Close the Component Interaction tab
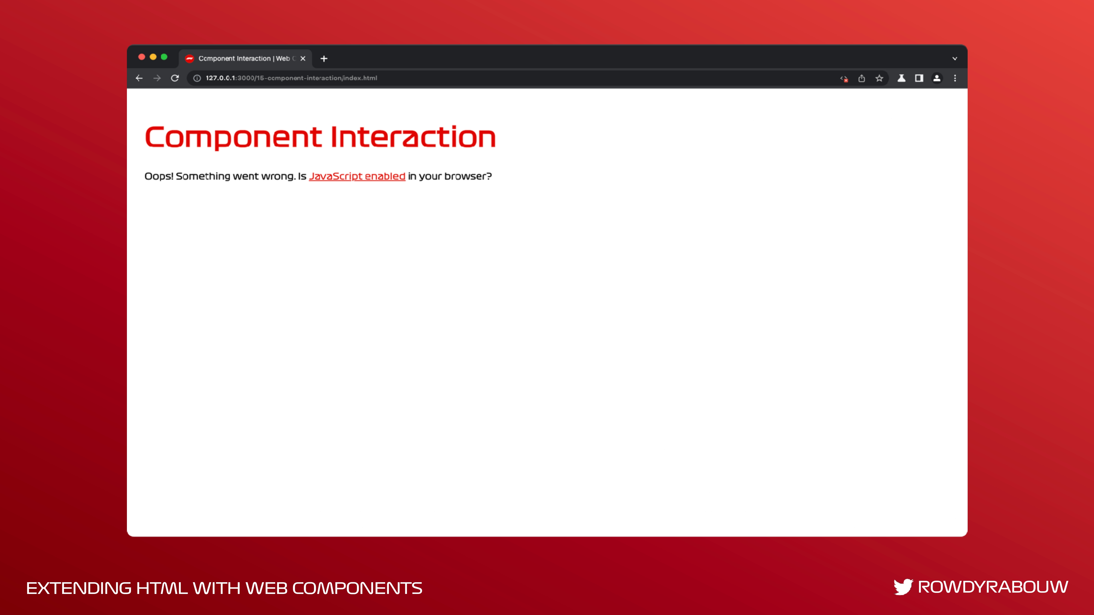 pos(303,58)
